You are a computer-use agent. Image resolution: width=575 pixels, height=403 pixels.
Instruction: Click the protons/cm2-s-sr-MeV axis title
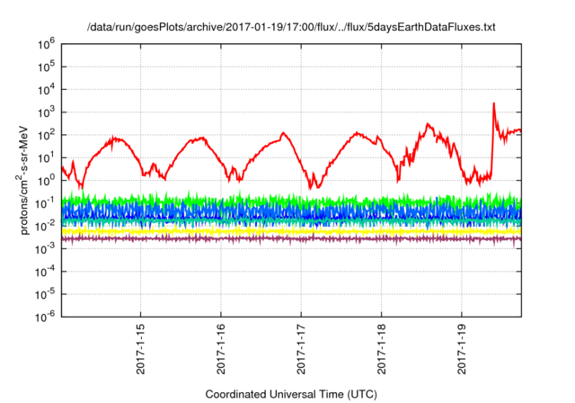click(x=23, y=181)
